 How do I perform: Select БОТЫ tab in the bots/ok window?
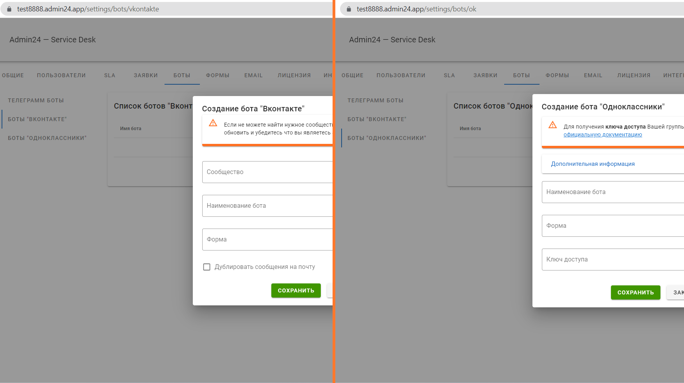click(521, 75)
